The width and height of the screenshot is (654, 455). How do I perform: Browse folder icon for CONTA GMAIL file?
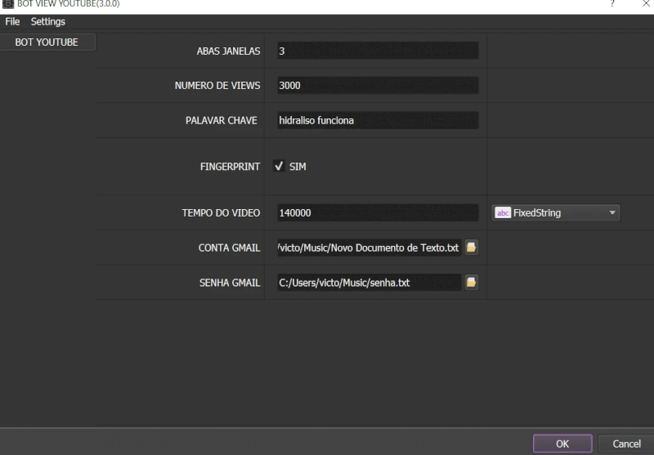coord(472,248)
